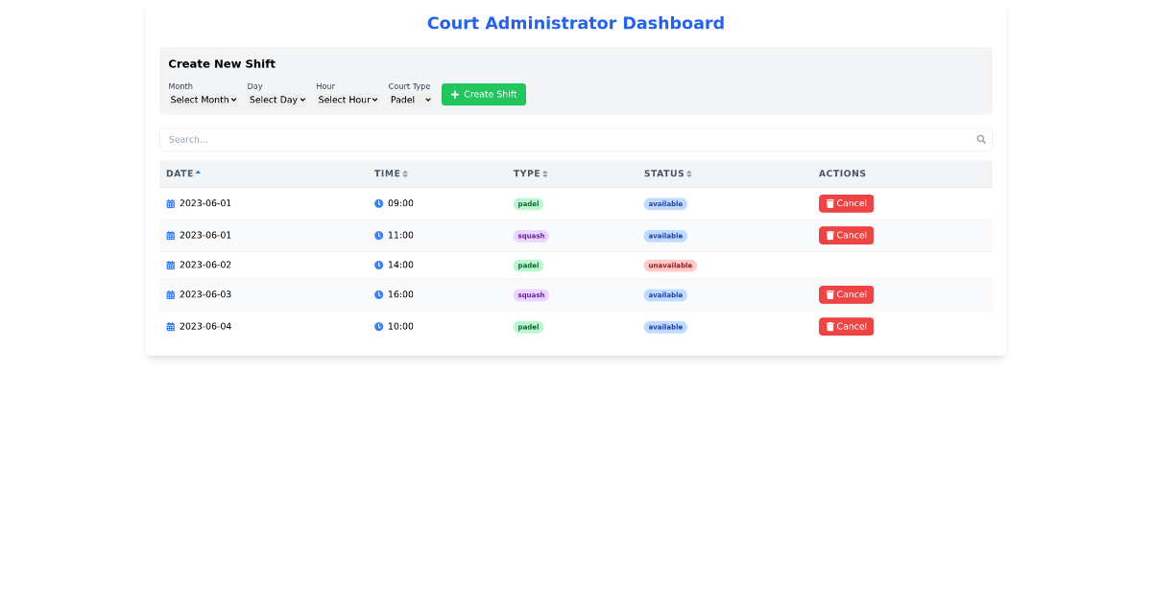The height and width of the screenshot is (604, 1152).
Task: Click Cancel on the 2023-06-03 shift
Action: (846, 294)
